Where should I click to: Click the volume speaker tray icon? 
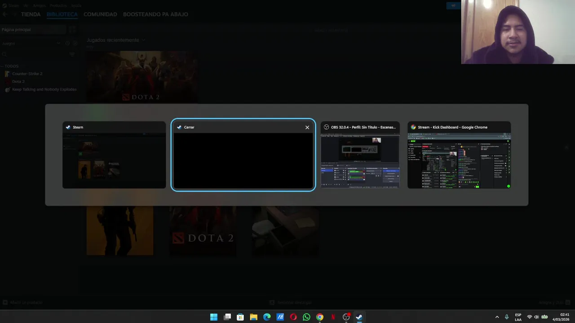[536, 317]
